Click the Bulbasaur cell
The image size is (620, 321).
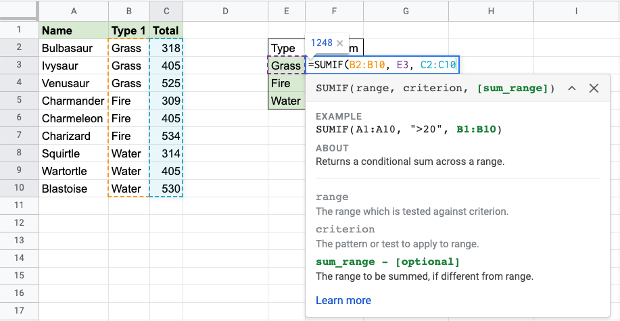click(73, 48)
